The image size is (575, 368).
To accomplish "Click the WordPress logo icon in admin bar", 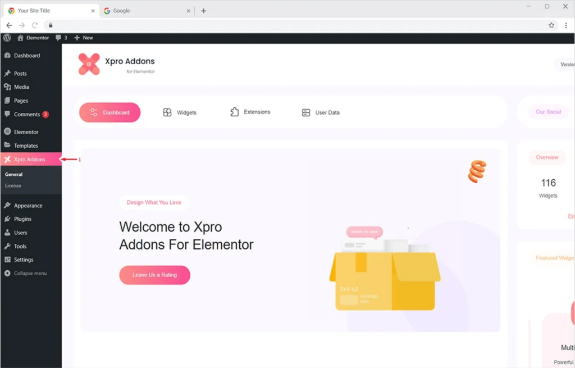I will pos(7,38).
